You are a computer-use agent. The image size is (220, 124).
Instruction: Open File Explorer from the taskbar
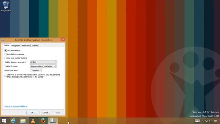(x=23, y=121)
